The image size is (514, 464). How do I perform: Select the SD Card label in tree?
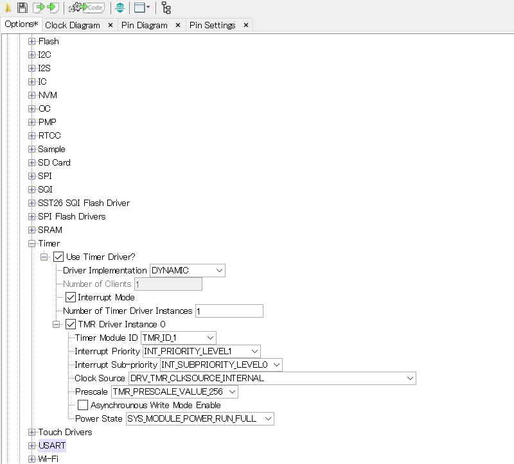(x=54, y=162)
